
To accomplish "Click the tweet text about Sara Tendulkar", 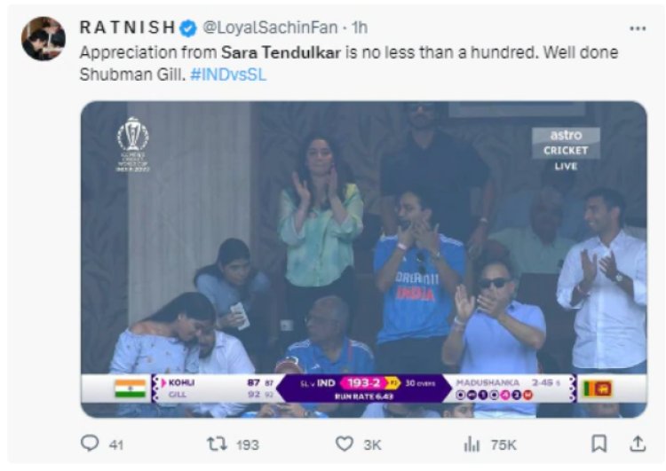I will point(349,64).
